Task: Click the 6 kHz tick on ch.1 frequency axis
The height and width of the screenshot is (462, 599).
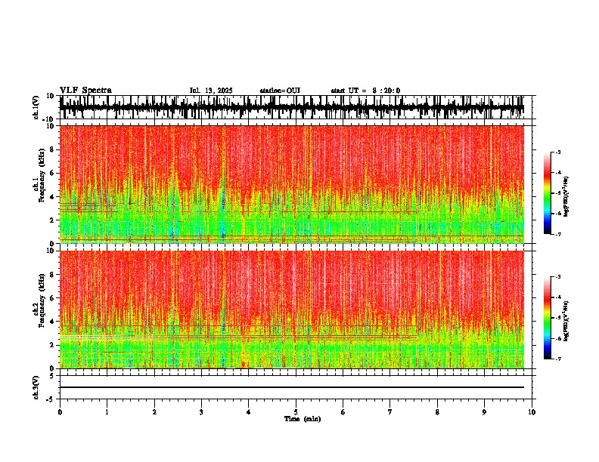Action: pyautogui.click(x=53, y=173)
